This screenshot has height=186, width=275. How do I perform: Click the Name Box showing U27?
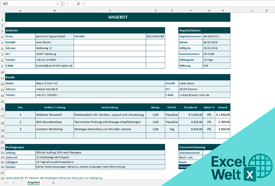click(x=27, y=3)
